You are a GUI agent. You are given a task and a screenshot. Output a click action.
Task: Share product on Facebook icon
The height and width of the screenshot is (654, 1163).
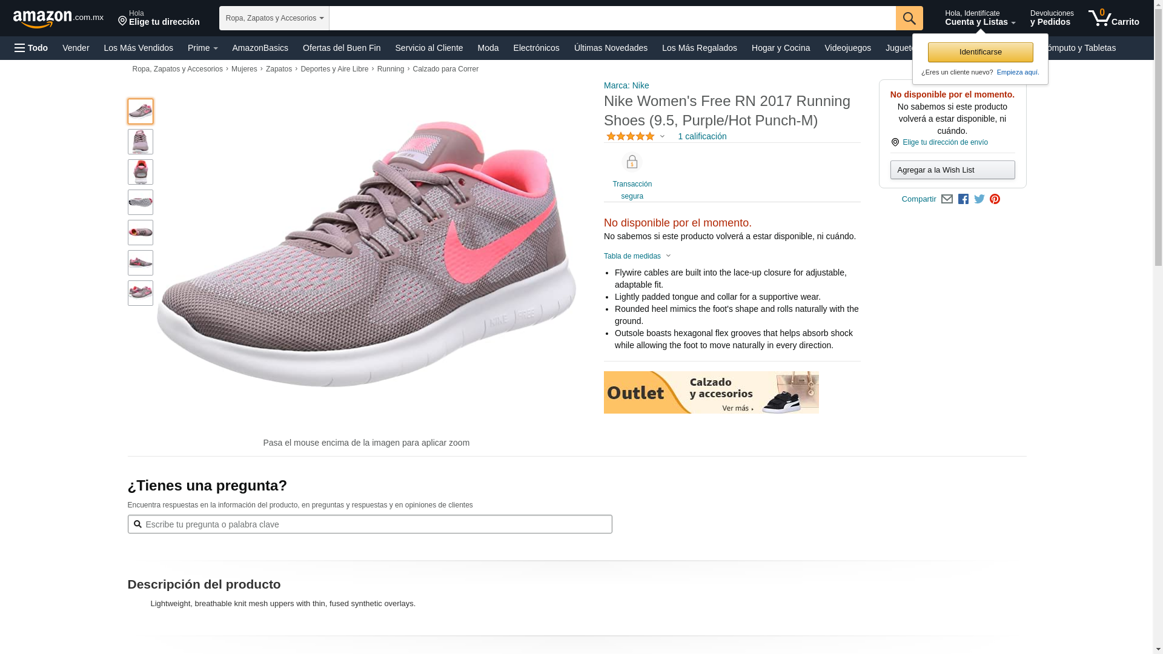pos(963,199)
